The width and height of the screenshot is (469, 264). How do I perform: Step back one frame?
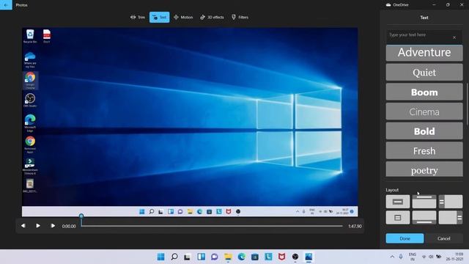point(23,226)
